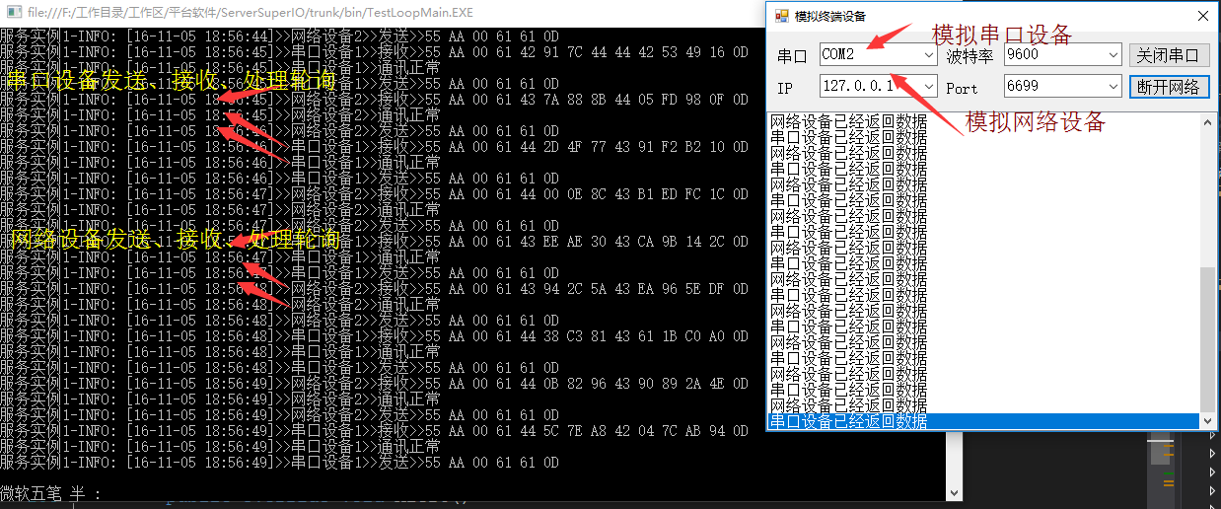
Task: Click the 关闭串口 button
Action: click(x=1169, y=55)
